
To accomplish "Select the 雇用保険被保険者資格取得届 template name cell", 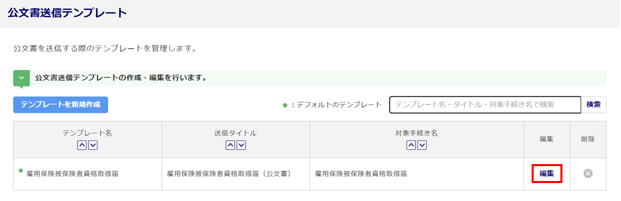I will [87, 174].
